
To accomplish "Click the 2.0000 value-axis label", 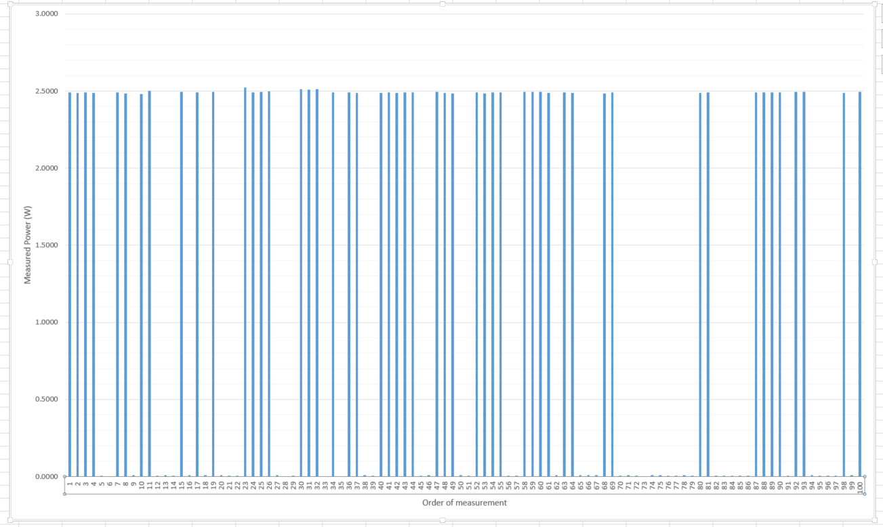I will coord(45,168).
